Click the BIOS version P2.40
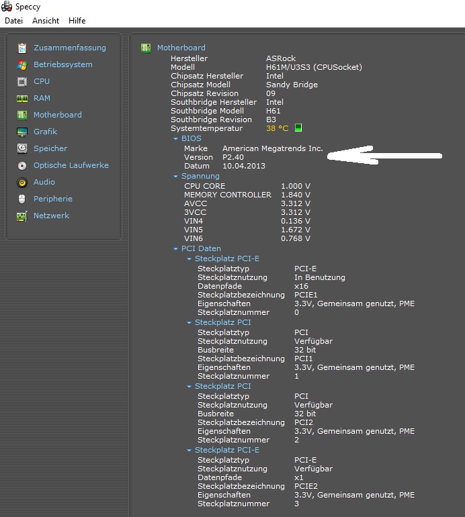This screenshot has height=517, width=465. (233, 157)
